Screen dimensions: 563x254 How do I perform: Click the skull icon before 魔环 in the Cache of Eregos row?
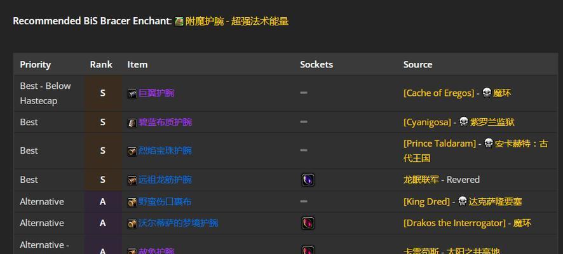click(x=487, y=93)
